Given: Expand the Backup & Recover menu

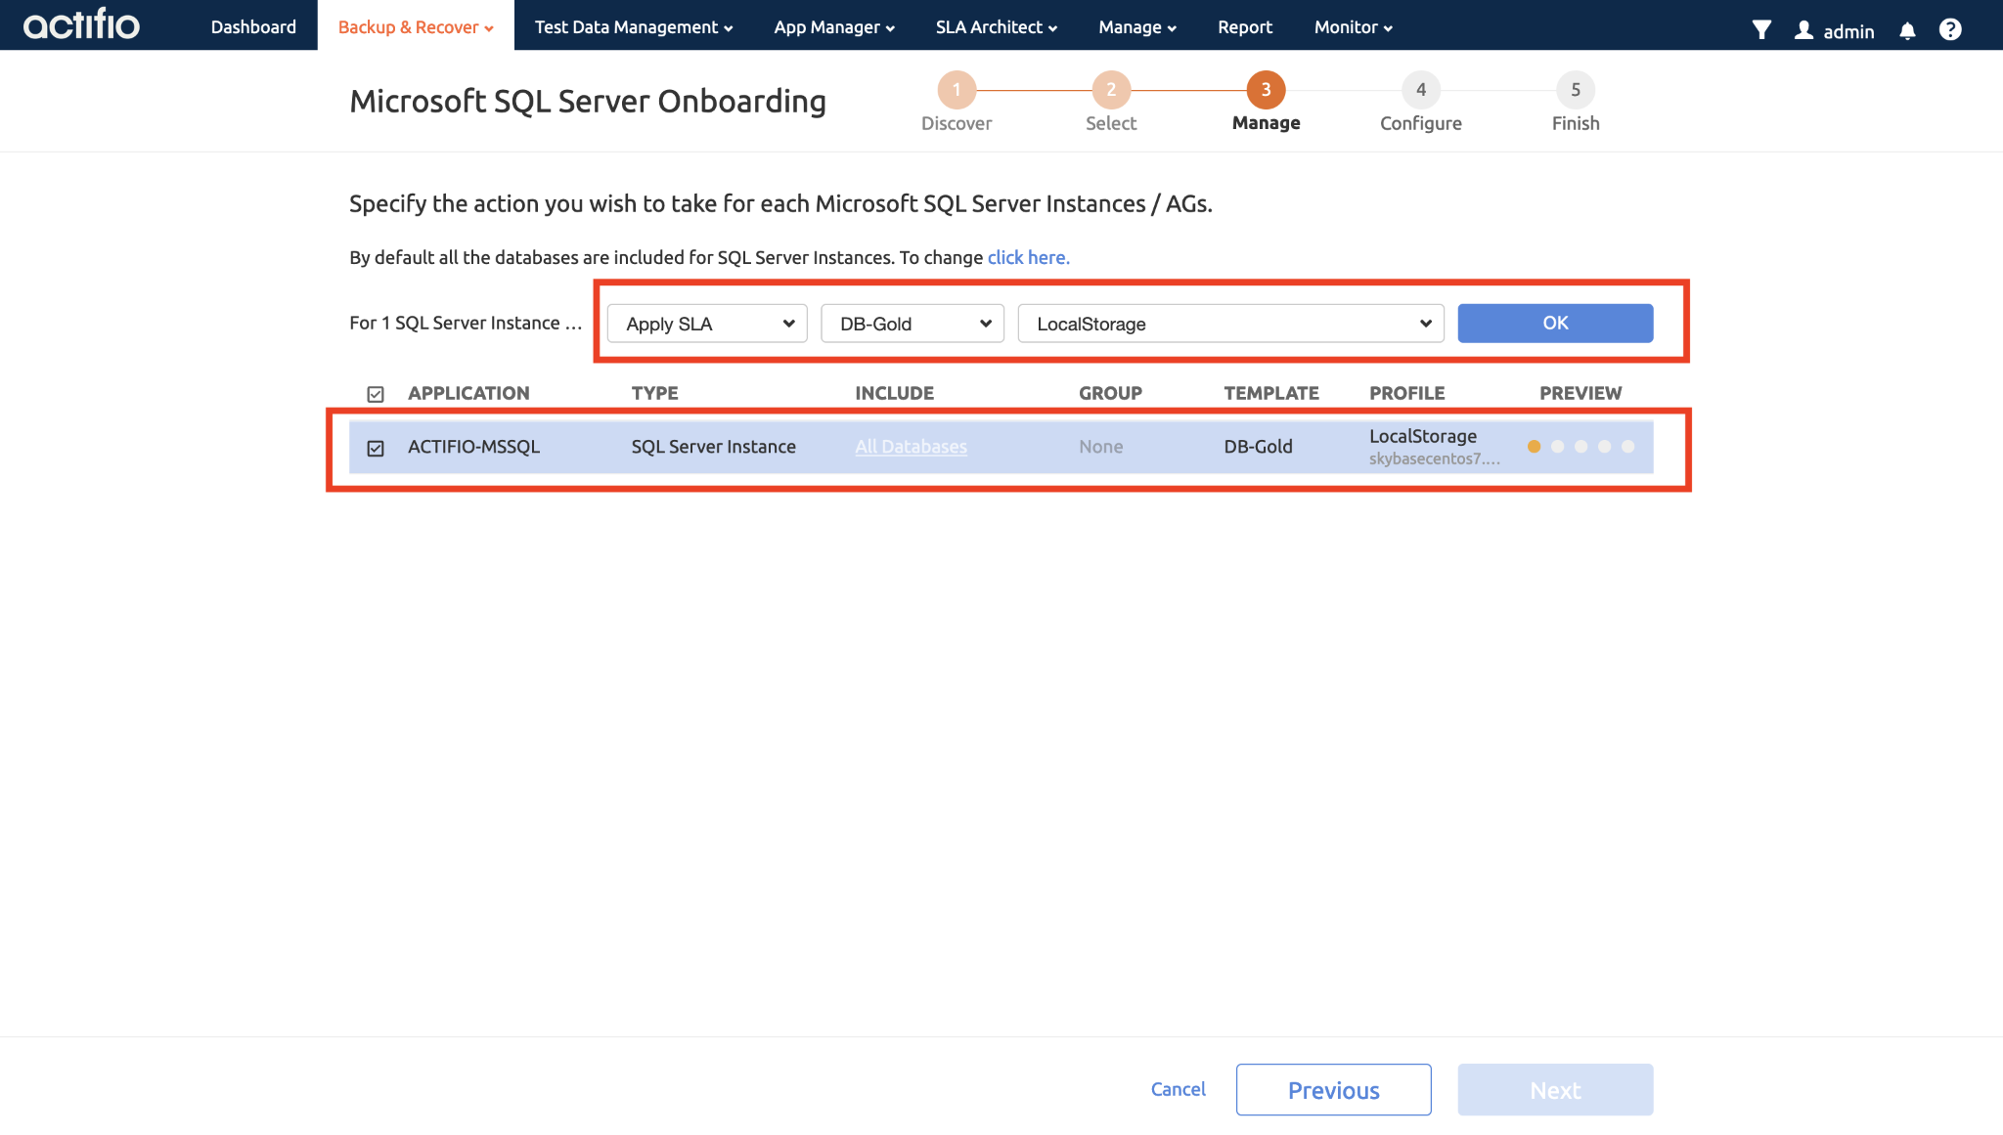Looking at the screenshot, I should pyautogui.click(x=416, y=26).
